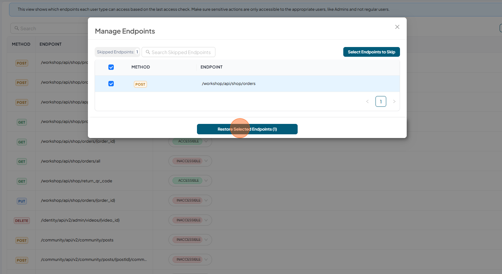The height and width of the screenshot is (274, 502).
Task: Click the GET badge for return_qr_code endpoint
Action: 22,181
